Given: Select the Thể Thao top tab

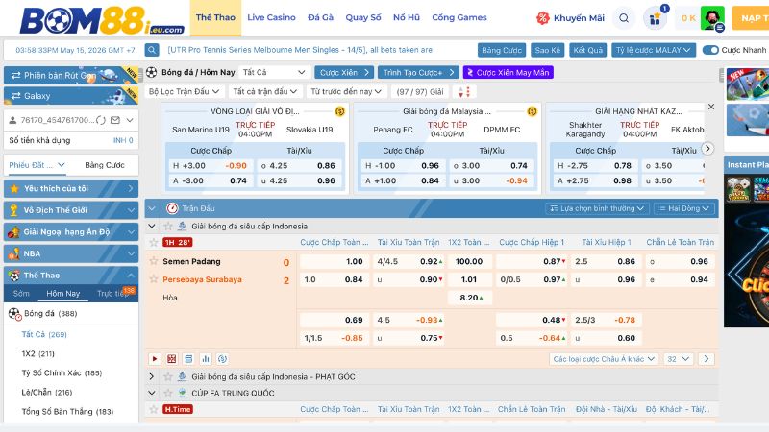Looking at the screenshot, I should click(215, 17).
